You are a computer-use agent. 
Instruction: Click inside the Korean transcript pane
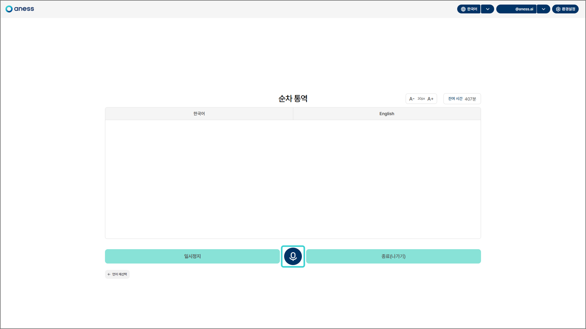point(199,179)
